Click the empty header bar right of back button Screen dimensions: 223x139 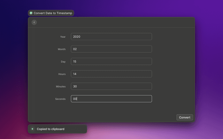(115, 22)
